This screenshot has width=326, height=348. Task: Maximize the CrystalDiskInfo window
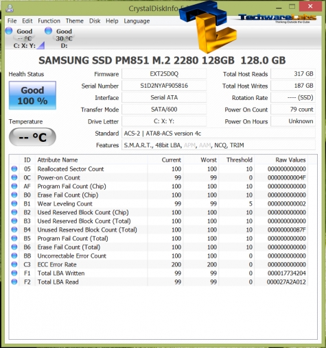pos(292,7)
